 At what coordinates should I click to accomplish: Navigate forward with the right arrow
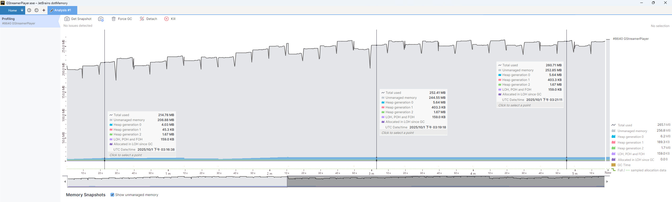(x=36, y=10)
